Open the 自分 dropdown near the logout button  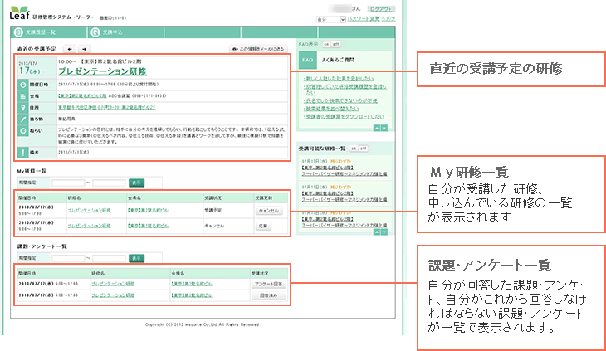331,19
